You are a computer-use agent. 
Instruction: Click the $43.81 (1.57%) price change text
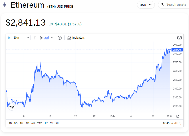coord(68,24)
